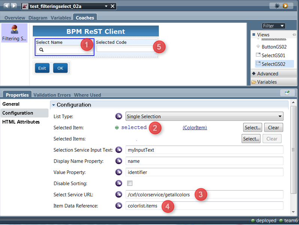Select the Filtering S... coach thumbnail
Viewport: 299px width, 225px height.
(x=14, y=33)
